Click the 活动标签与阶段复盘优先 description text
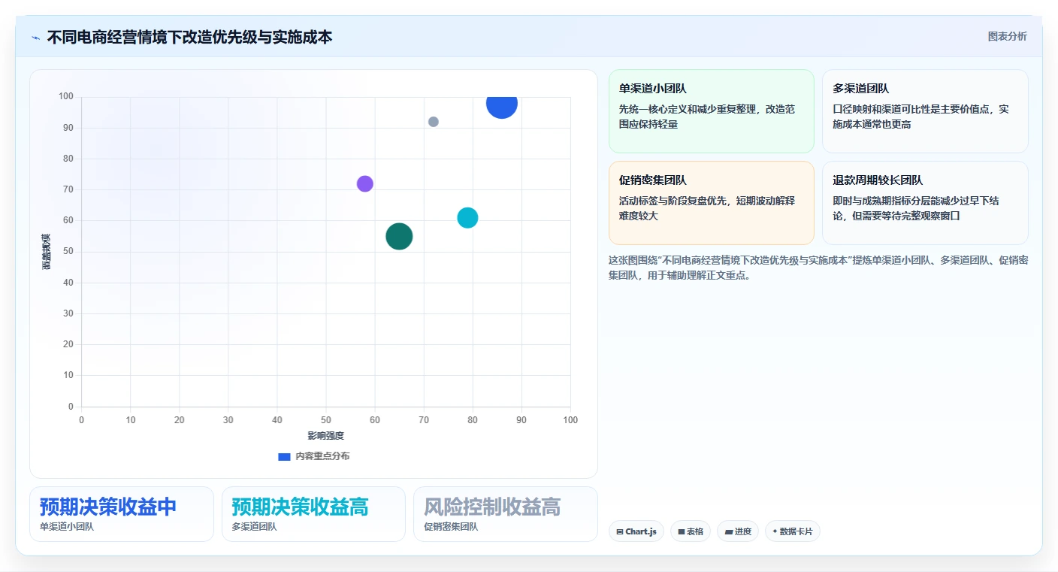 tap(706, 208)
